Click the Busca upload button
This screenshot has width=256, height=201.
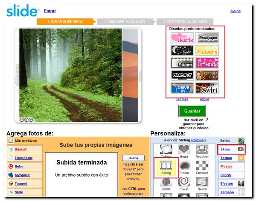tap(133, 158)
